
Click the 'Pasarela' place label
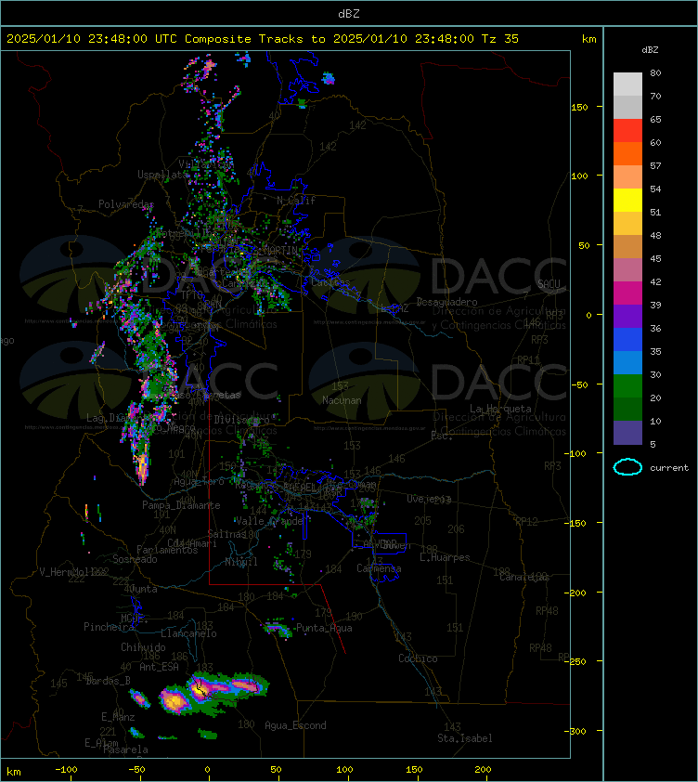click(125, 749)
